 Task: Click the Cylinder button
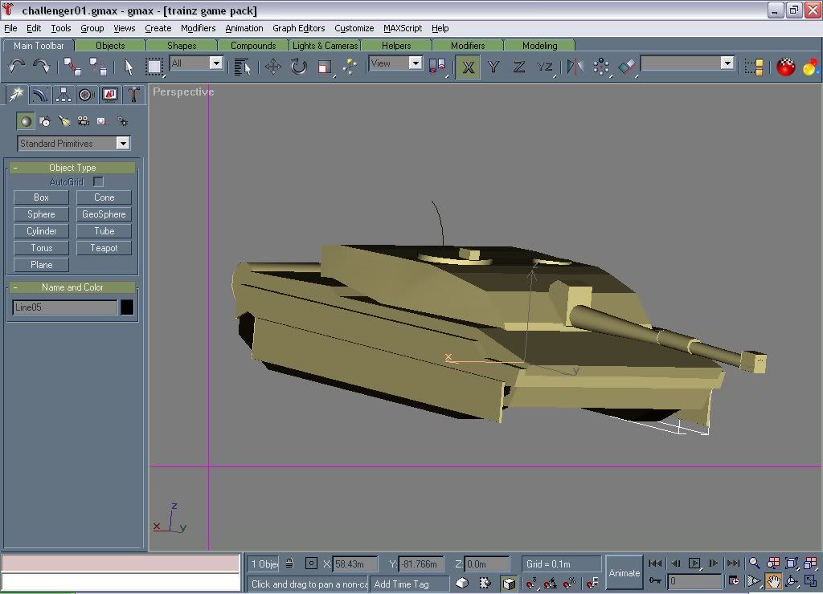click(x=41, y=231)
